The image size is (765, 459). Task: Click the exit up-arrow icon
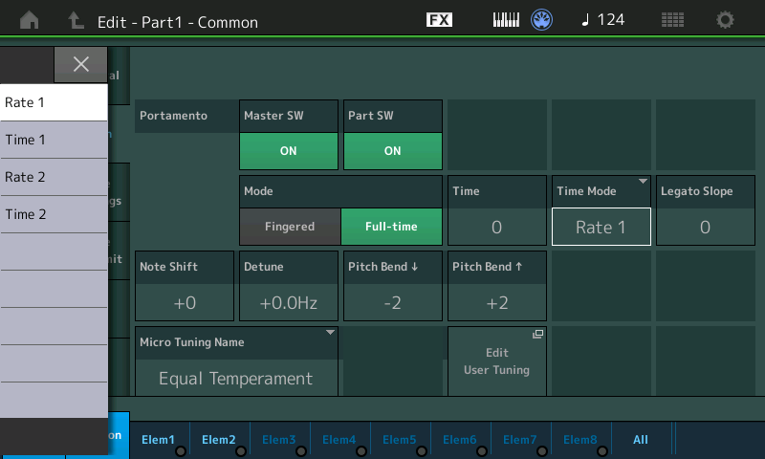click(x=76, y=19)
